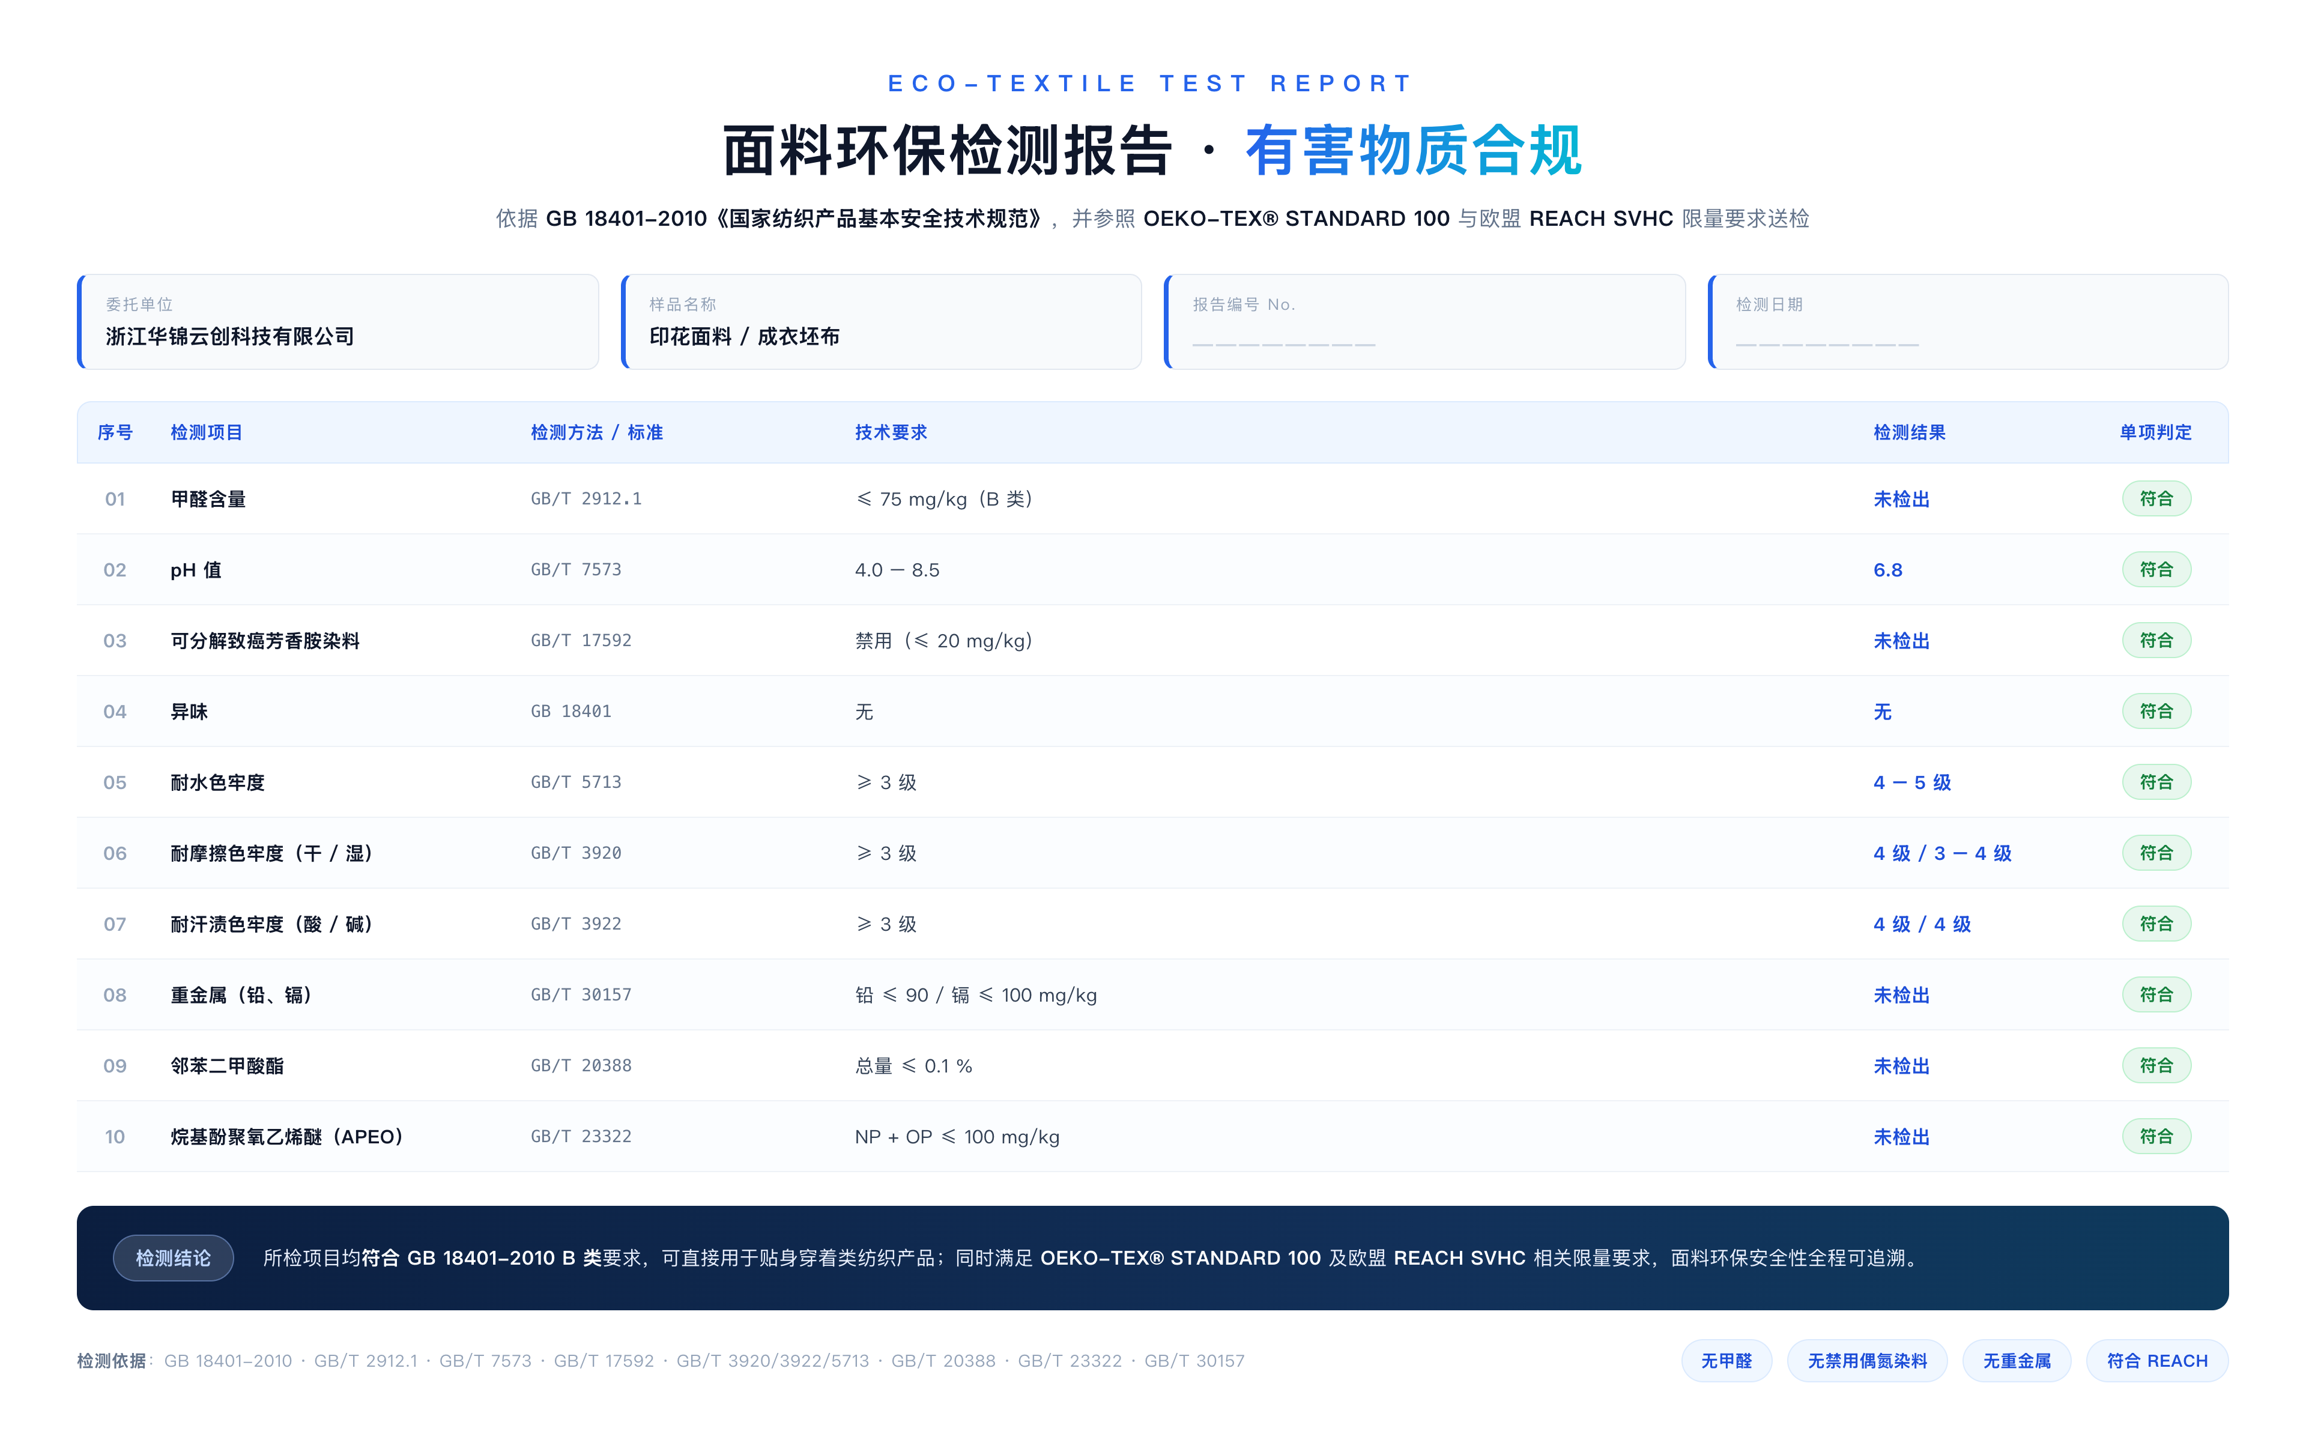
Task: Click the 符合 REACH tag
Action: pos(2156,1361)
